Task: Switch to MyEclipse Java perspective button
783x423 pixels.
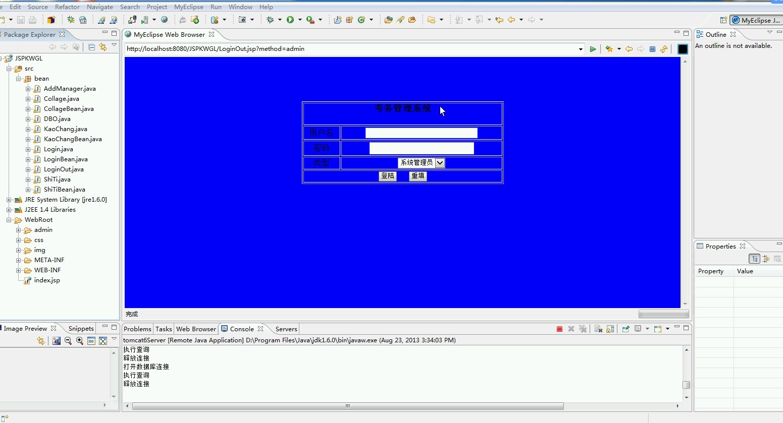Action: coord(756,20)
